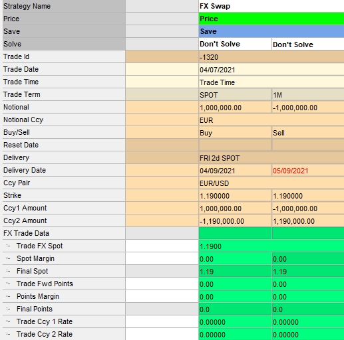Viewport: 344px width, 340px height.
Task: Click the blue Save button
Action: [x=271, y=31]
